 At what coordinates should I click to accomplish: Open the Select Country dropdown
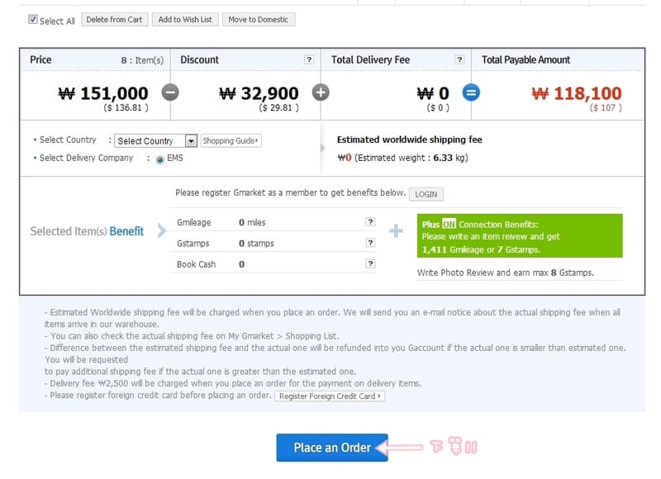pos(155,140)
